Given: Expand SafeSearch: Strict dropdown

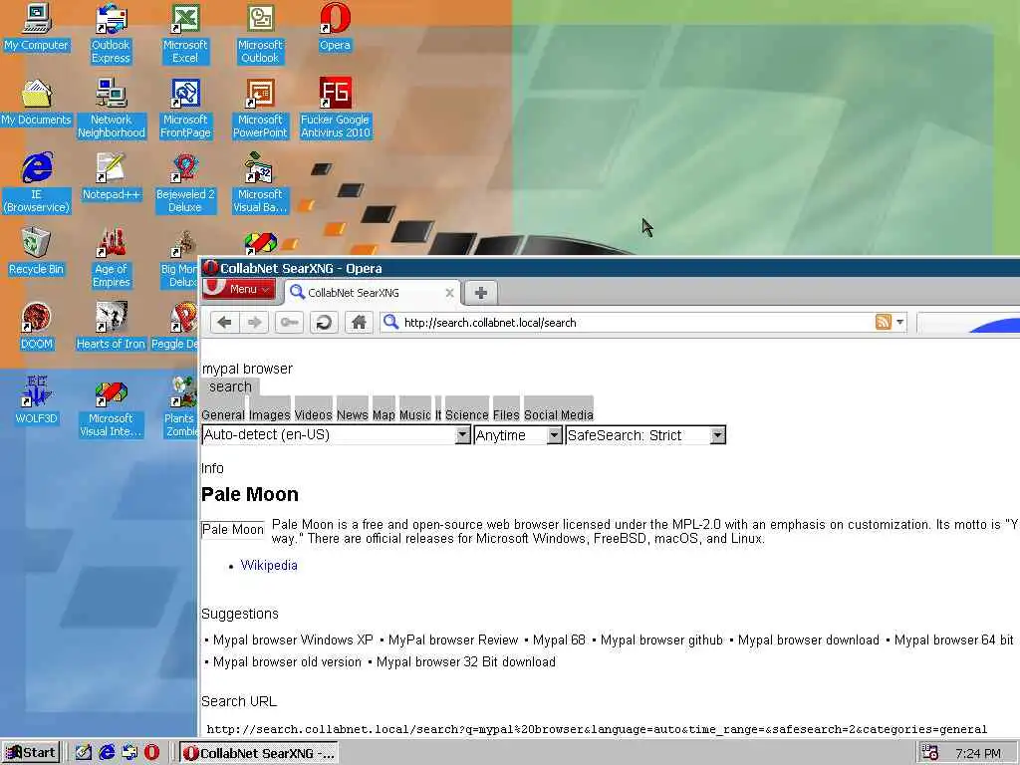Looking at the screenshot, I should [645, 435].
